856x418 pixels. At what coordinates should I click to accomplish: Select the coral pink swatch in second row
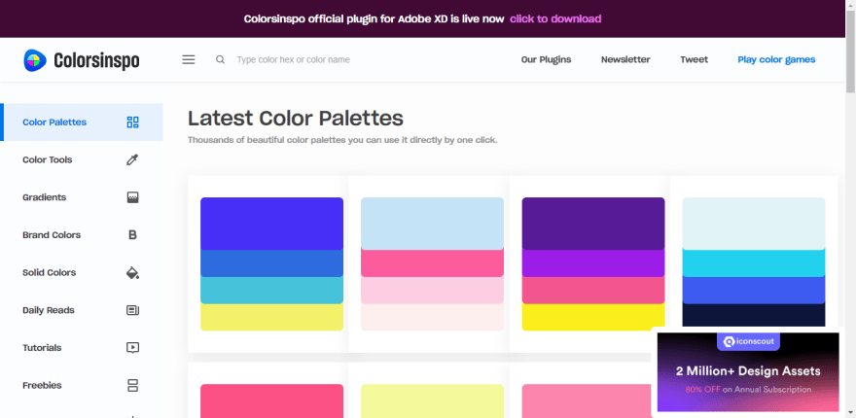point(271,401)
